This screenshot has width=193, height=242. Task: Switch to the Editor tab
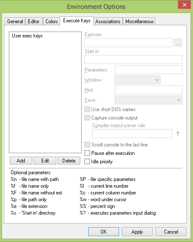click(x=34, y=21)
